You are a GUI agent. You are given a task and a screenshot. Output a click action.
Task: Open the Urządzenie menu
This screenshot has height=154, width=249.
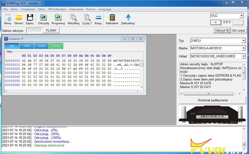click(x=28, y=9)
